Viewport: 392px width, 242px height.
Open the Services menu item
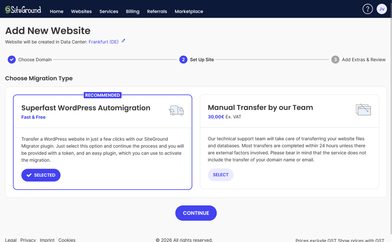(109, 11)
